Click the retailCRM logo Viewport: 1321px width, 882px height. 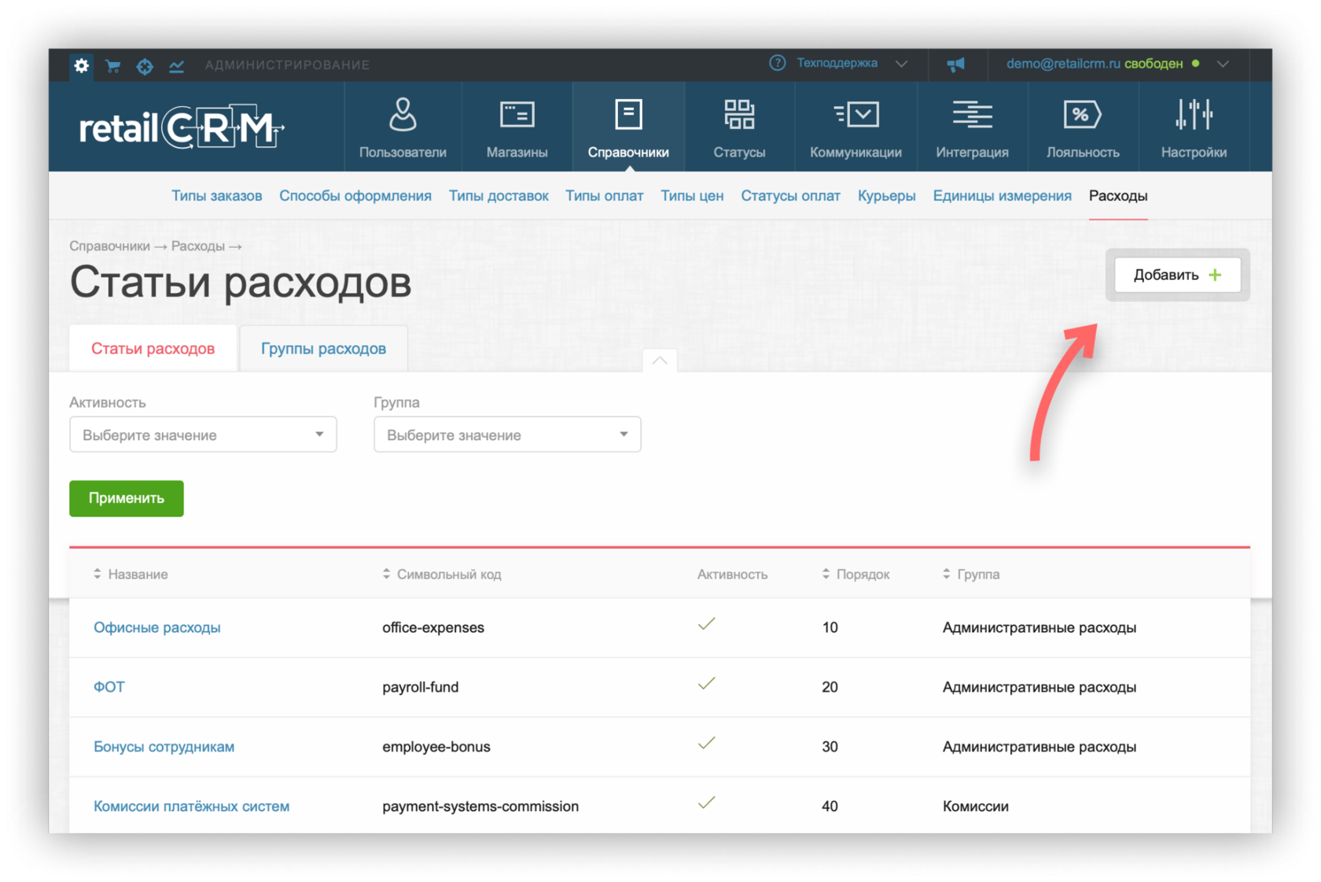click(x=181, y=127)
